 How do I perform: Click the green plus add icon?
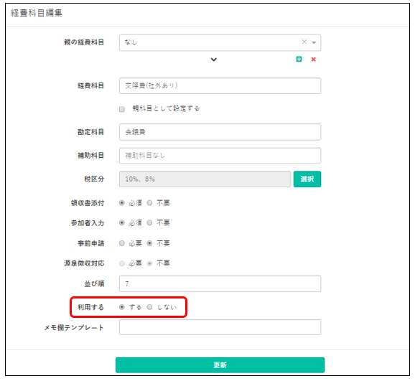click(299, 60)
